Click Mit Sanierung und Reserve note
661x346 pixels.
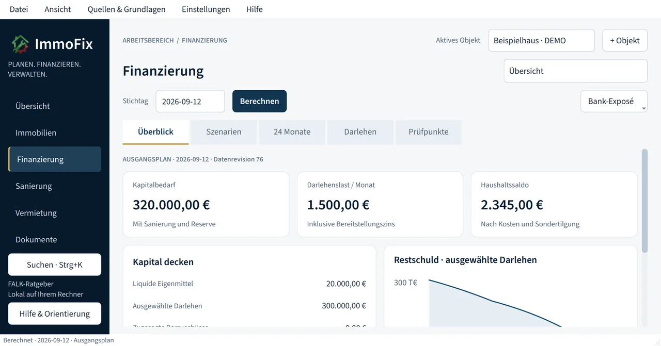174,224
